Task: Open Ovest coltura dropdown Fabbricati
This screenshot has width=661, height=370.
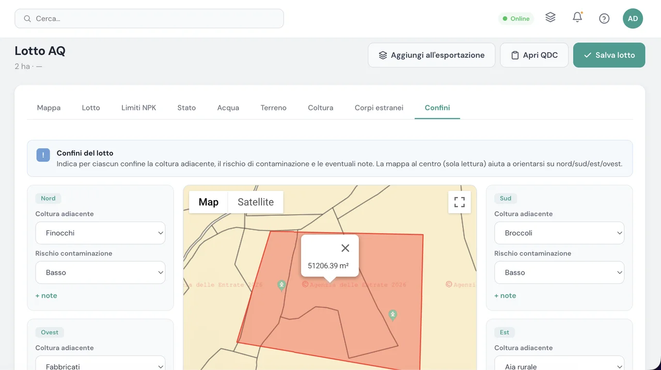Action: pos(100,363)
